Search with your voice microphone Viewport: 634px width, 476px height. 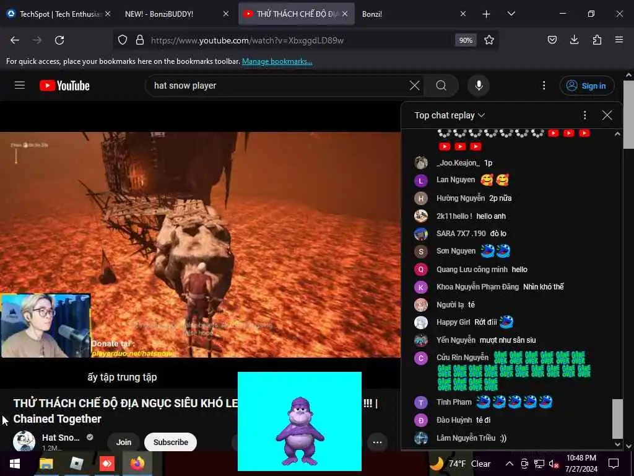(479, 86)
